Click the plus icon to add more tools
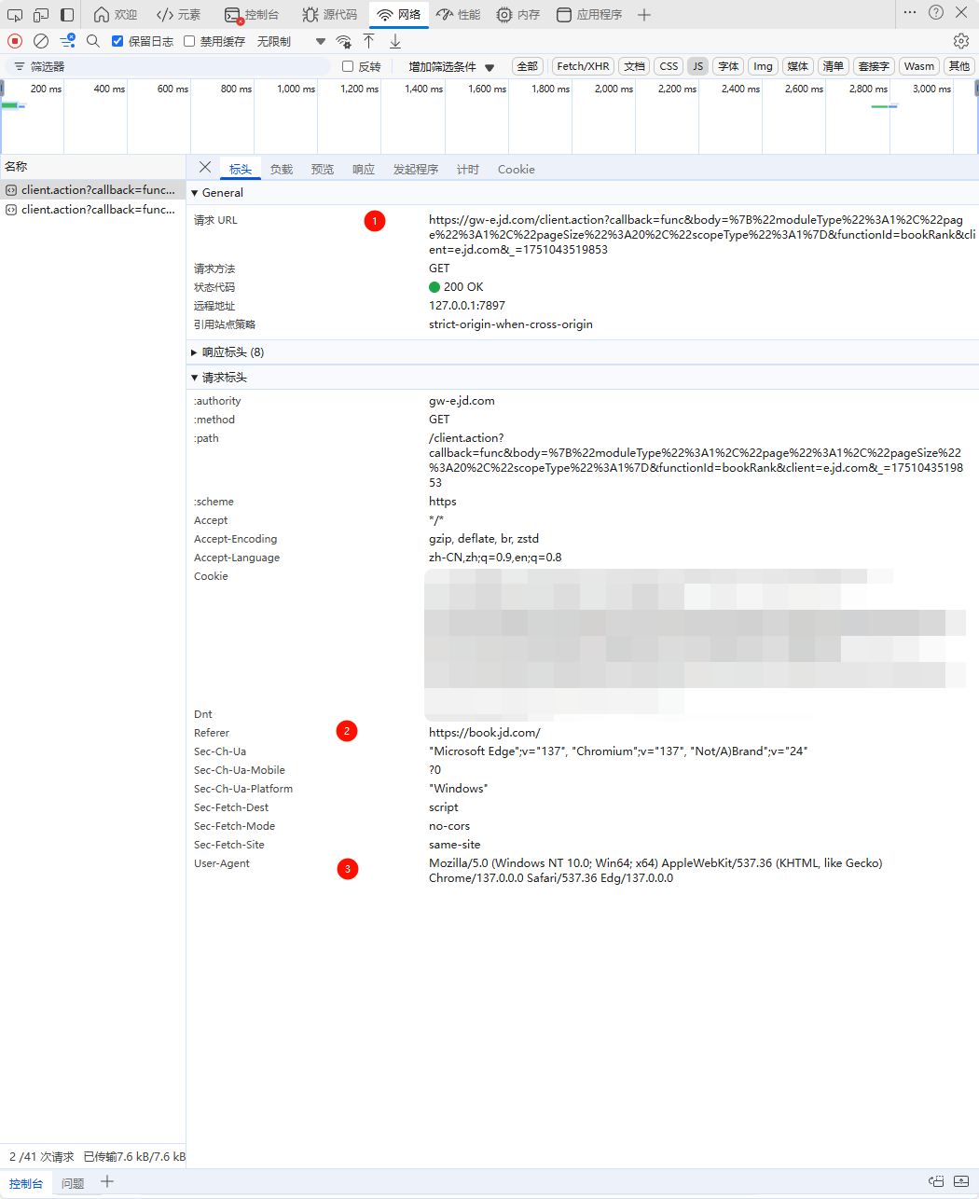Screen dimensions: 979x1199 (644, 15)
